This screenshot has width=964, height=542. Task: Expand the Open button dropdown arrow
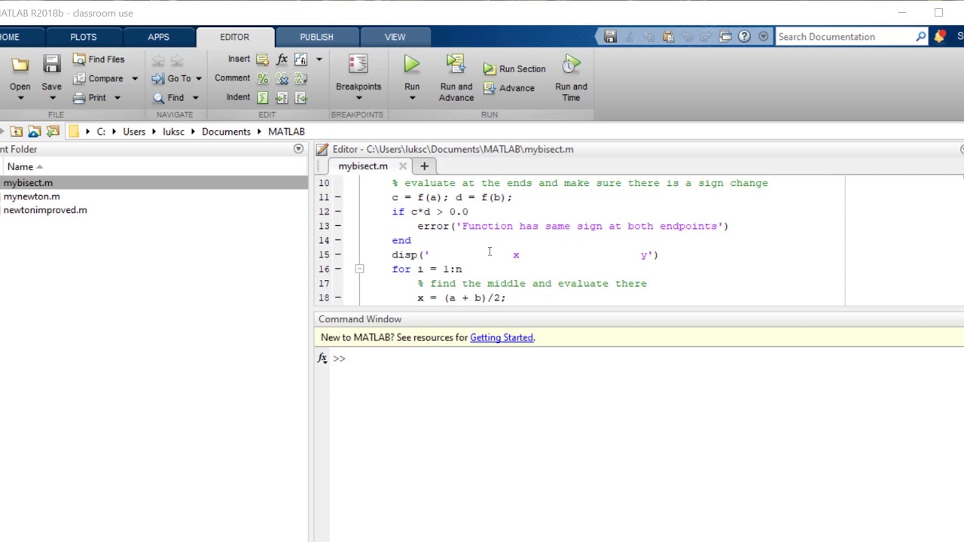point(20,99)
